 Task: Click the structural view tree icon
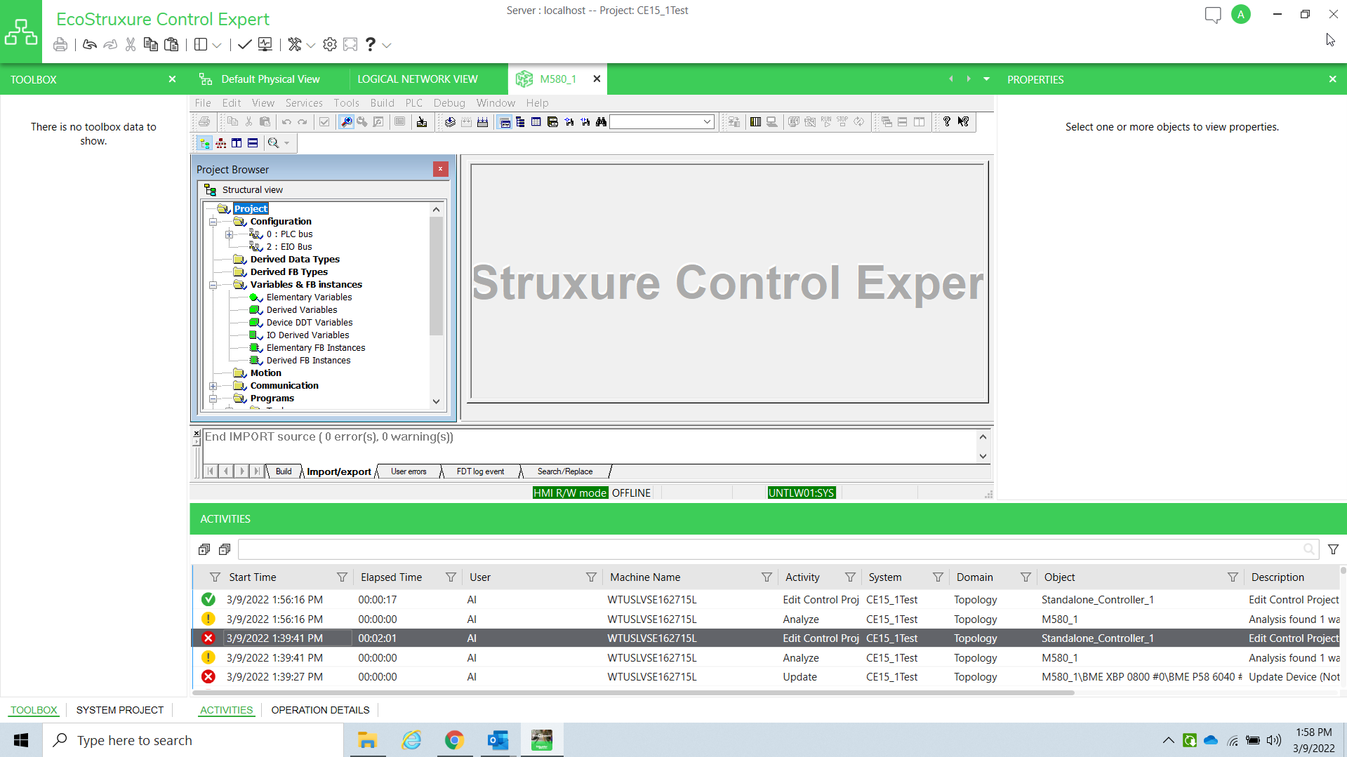click(204, 143)
